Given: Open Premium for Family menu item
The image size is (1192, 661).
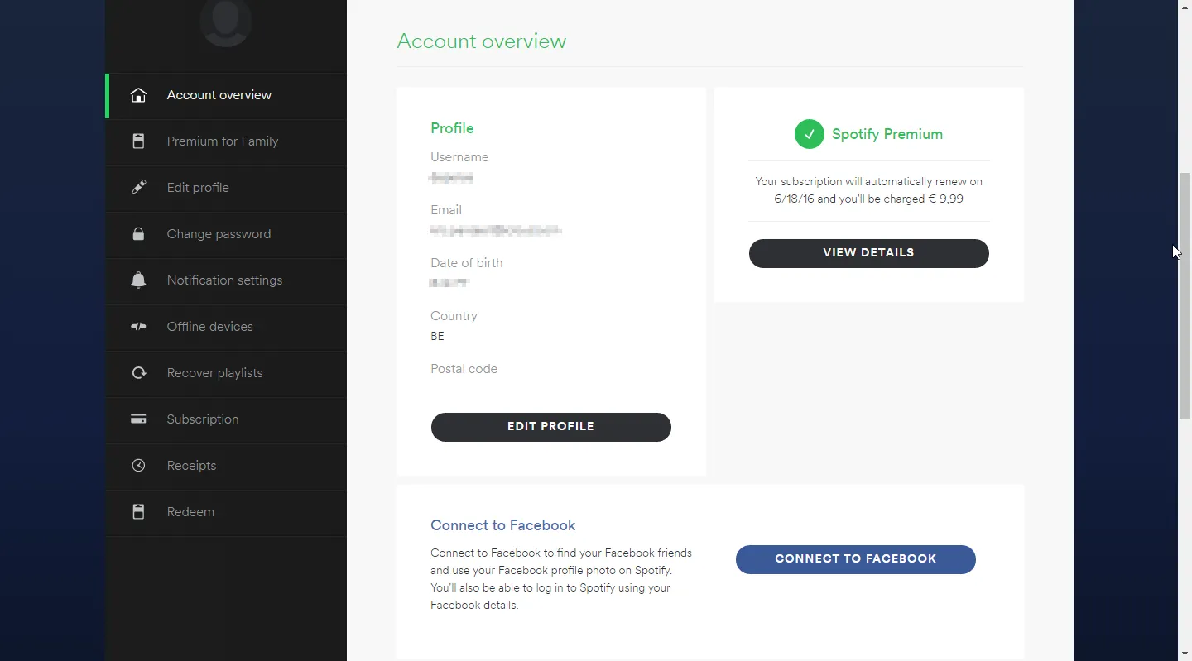Looking at the screenshot, I should [226, 141].
